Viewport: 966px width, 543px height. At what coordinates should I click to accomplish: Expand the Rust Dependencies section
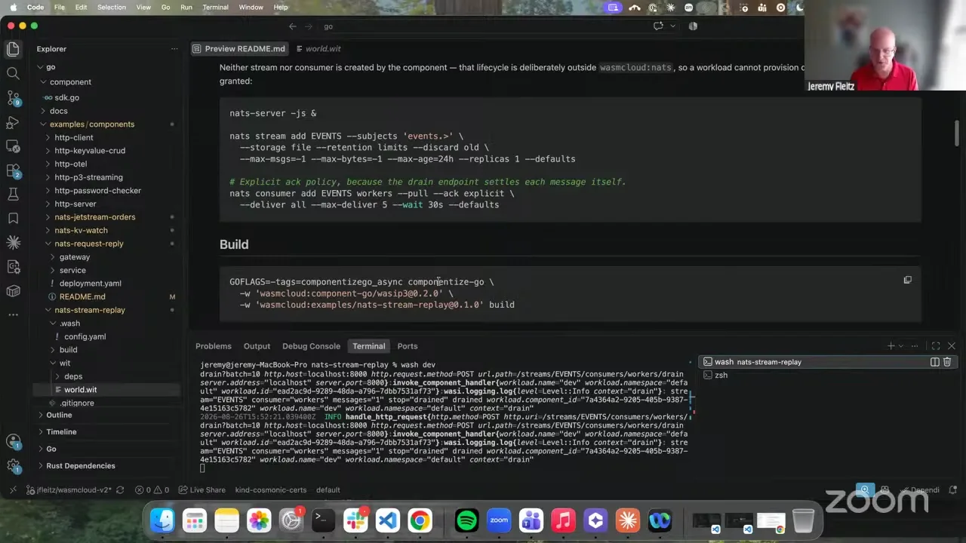pos(80,466)
